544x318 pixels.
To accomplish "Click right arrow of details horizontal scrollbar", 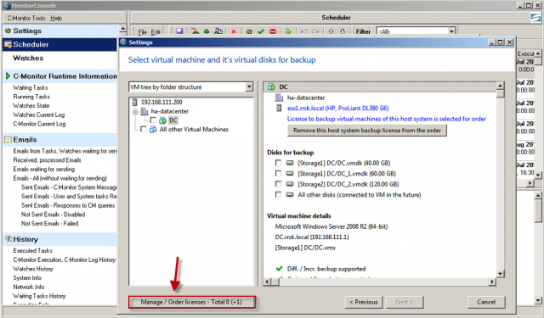I will 492,282.
